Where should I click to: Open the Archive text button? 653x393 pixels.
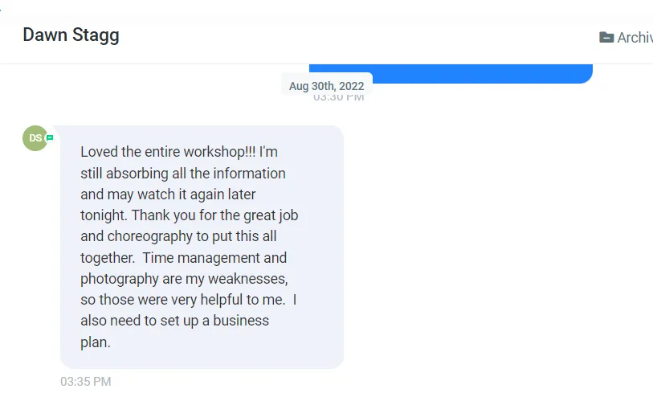[635, 38]
